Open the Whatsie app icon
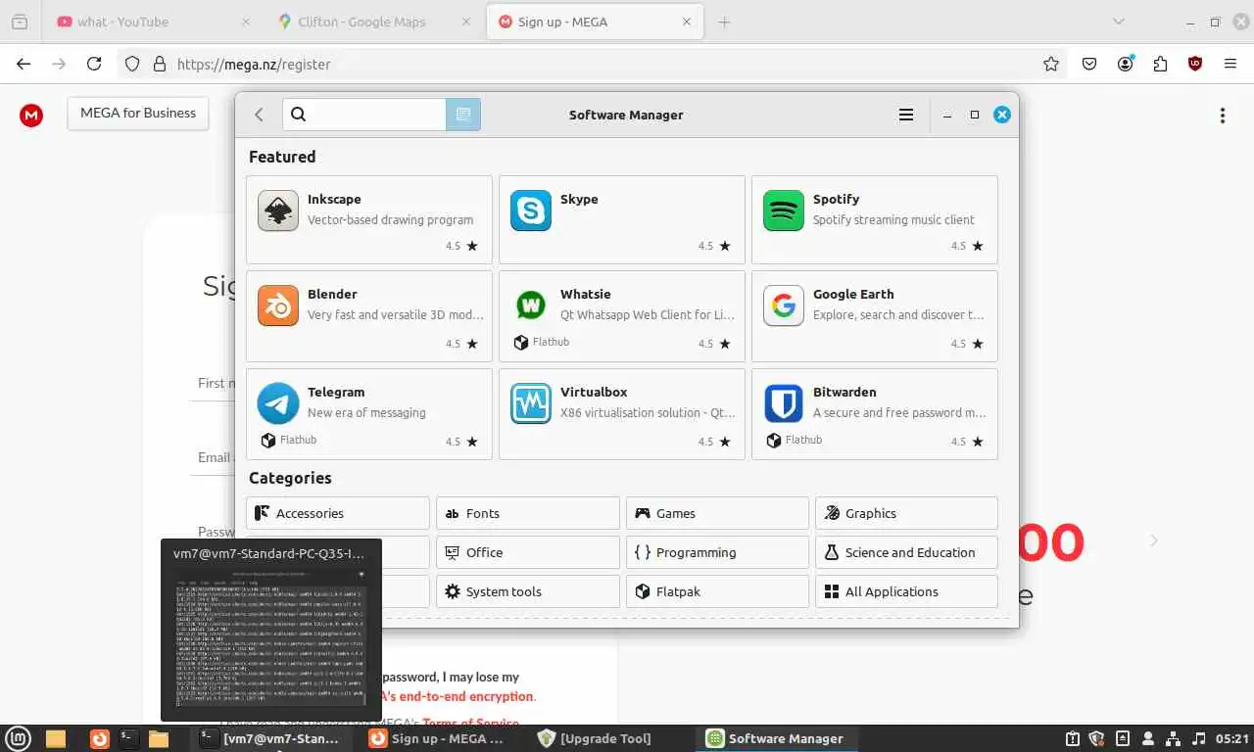The image size is (1254, 752). [531, 305]
